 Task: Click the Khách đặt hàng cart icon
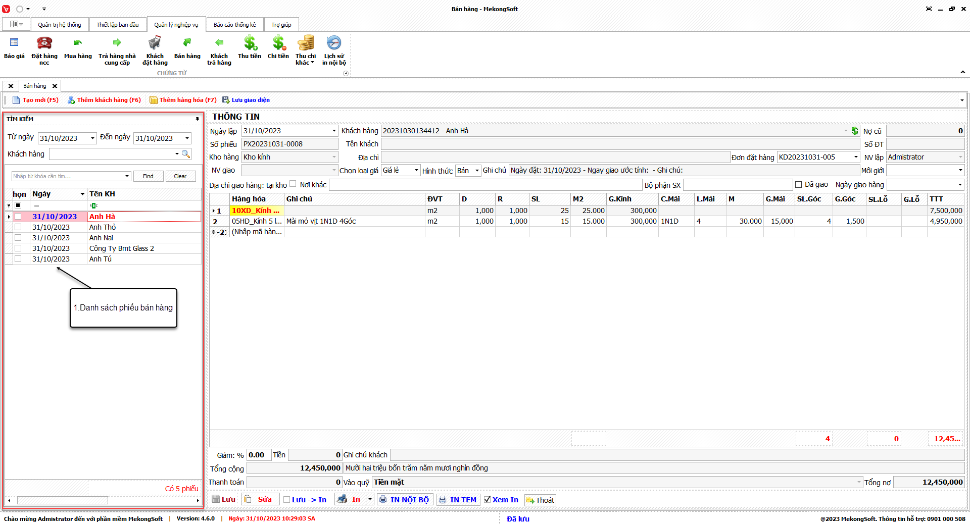click(x=155, y=43)
